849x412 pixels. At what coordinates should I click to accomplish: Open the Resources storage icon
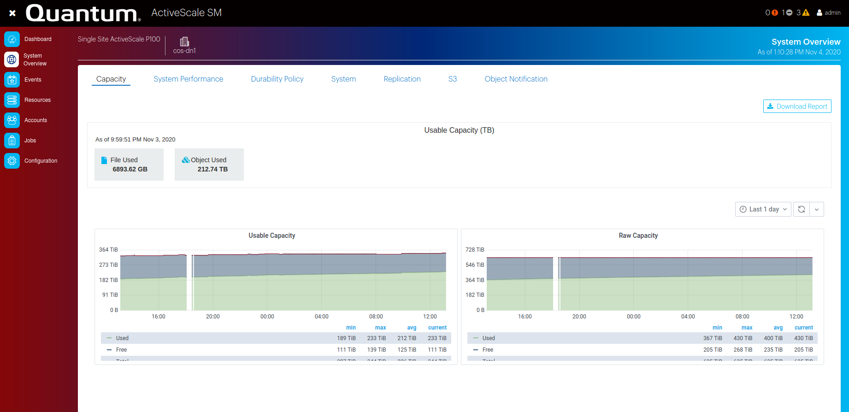[x=12, y=100]
